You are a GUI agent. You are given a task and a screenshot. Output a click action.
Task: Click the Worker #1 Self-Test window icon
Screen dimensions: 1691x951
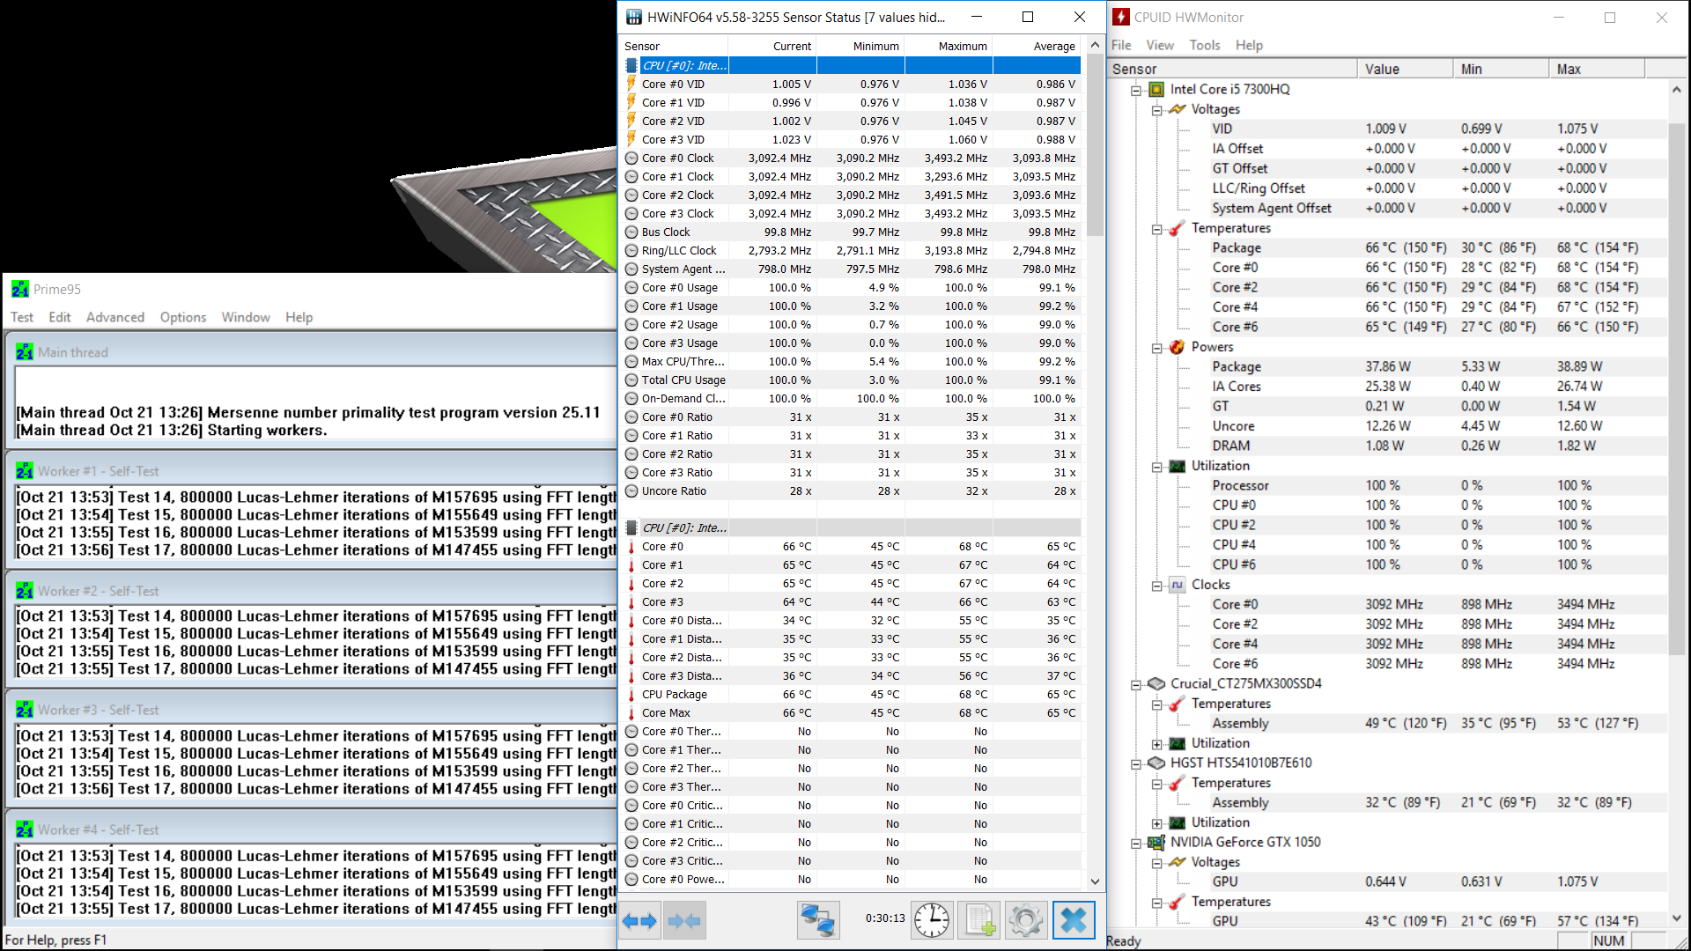pos(25,471)
